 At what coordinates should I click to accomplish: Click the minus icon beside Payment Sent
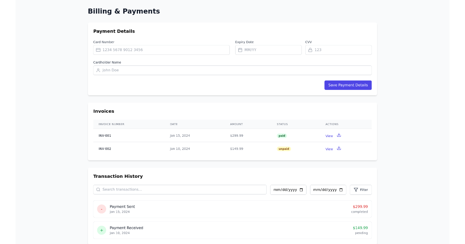click(102, 209)
